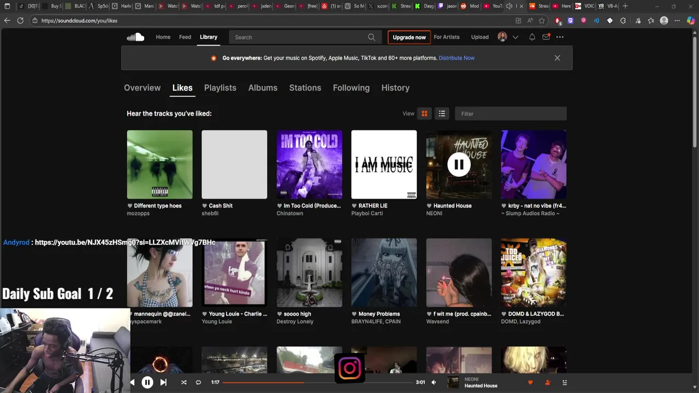Screen dimensions: 699x393
Task: Click the browser back arrow
Action: point(7,20)
